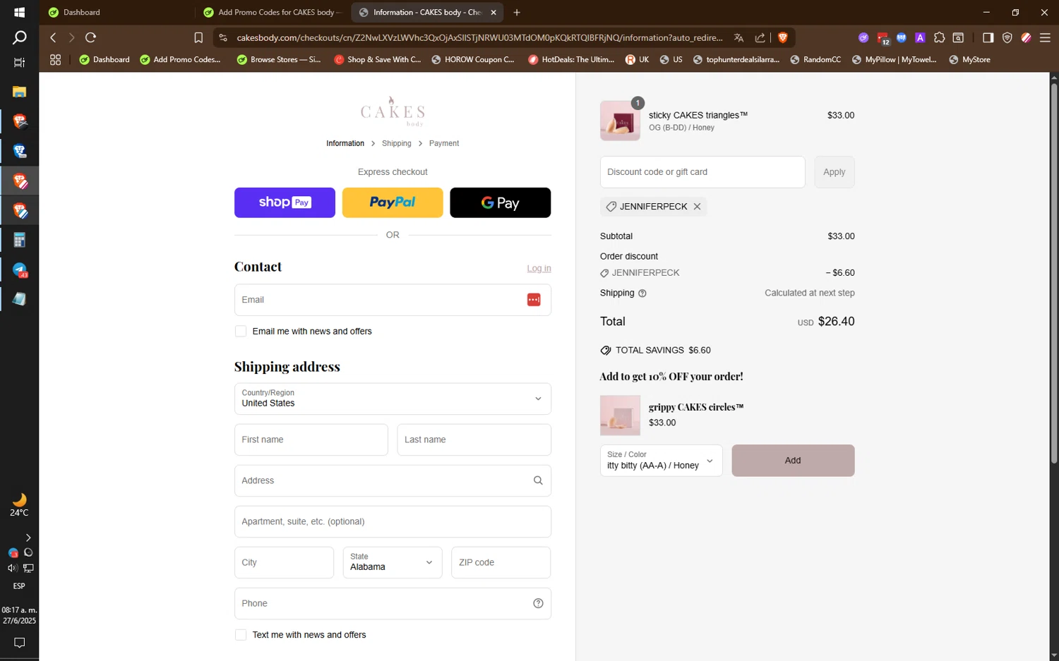Reload the checkout page
This screenshot has height=661, width=1059.
click(90, 37)
